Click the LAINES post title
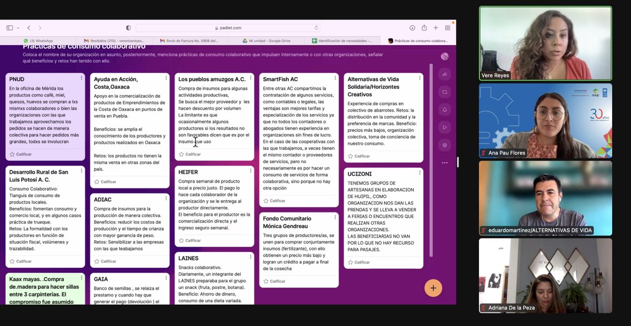 pos(188,258)
